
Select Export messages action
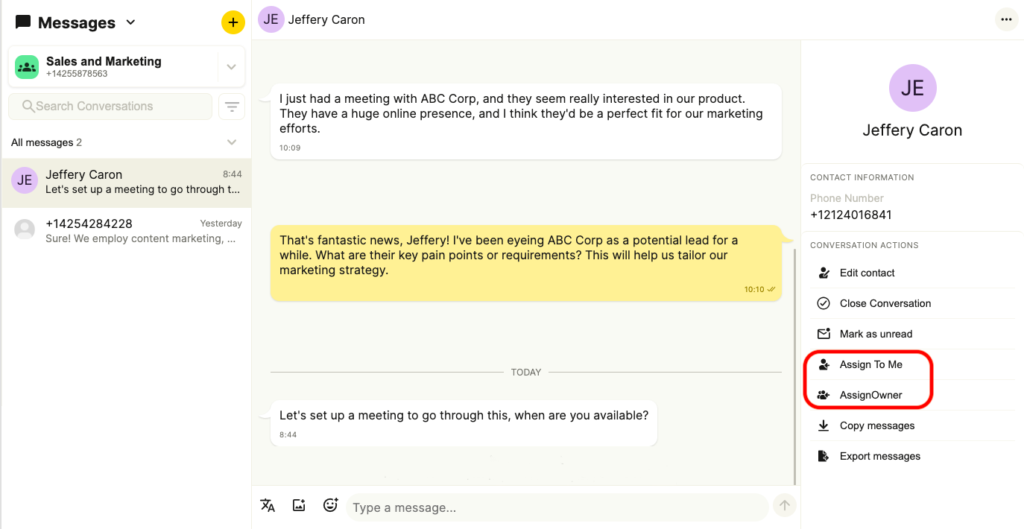tap(880, 456)
